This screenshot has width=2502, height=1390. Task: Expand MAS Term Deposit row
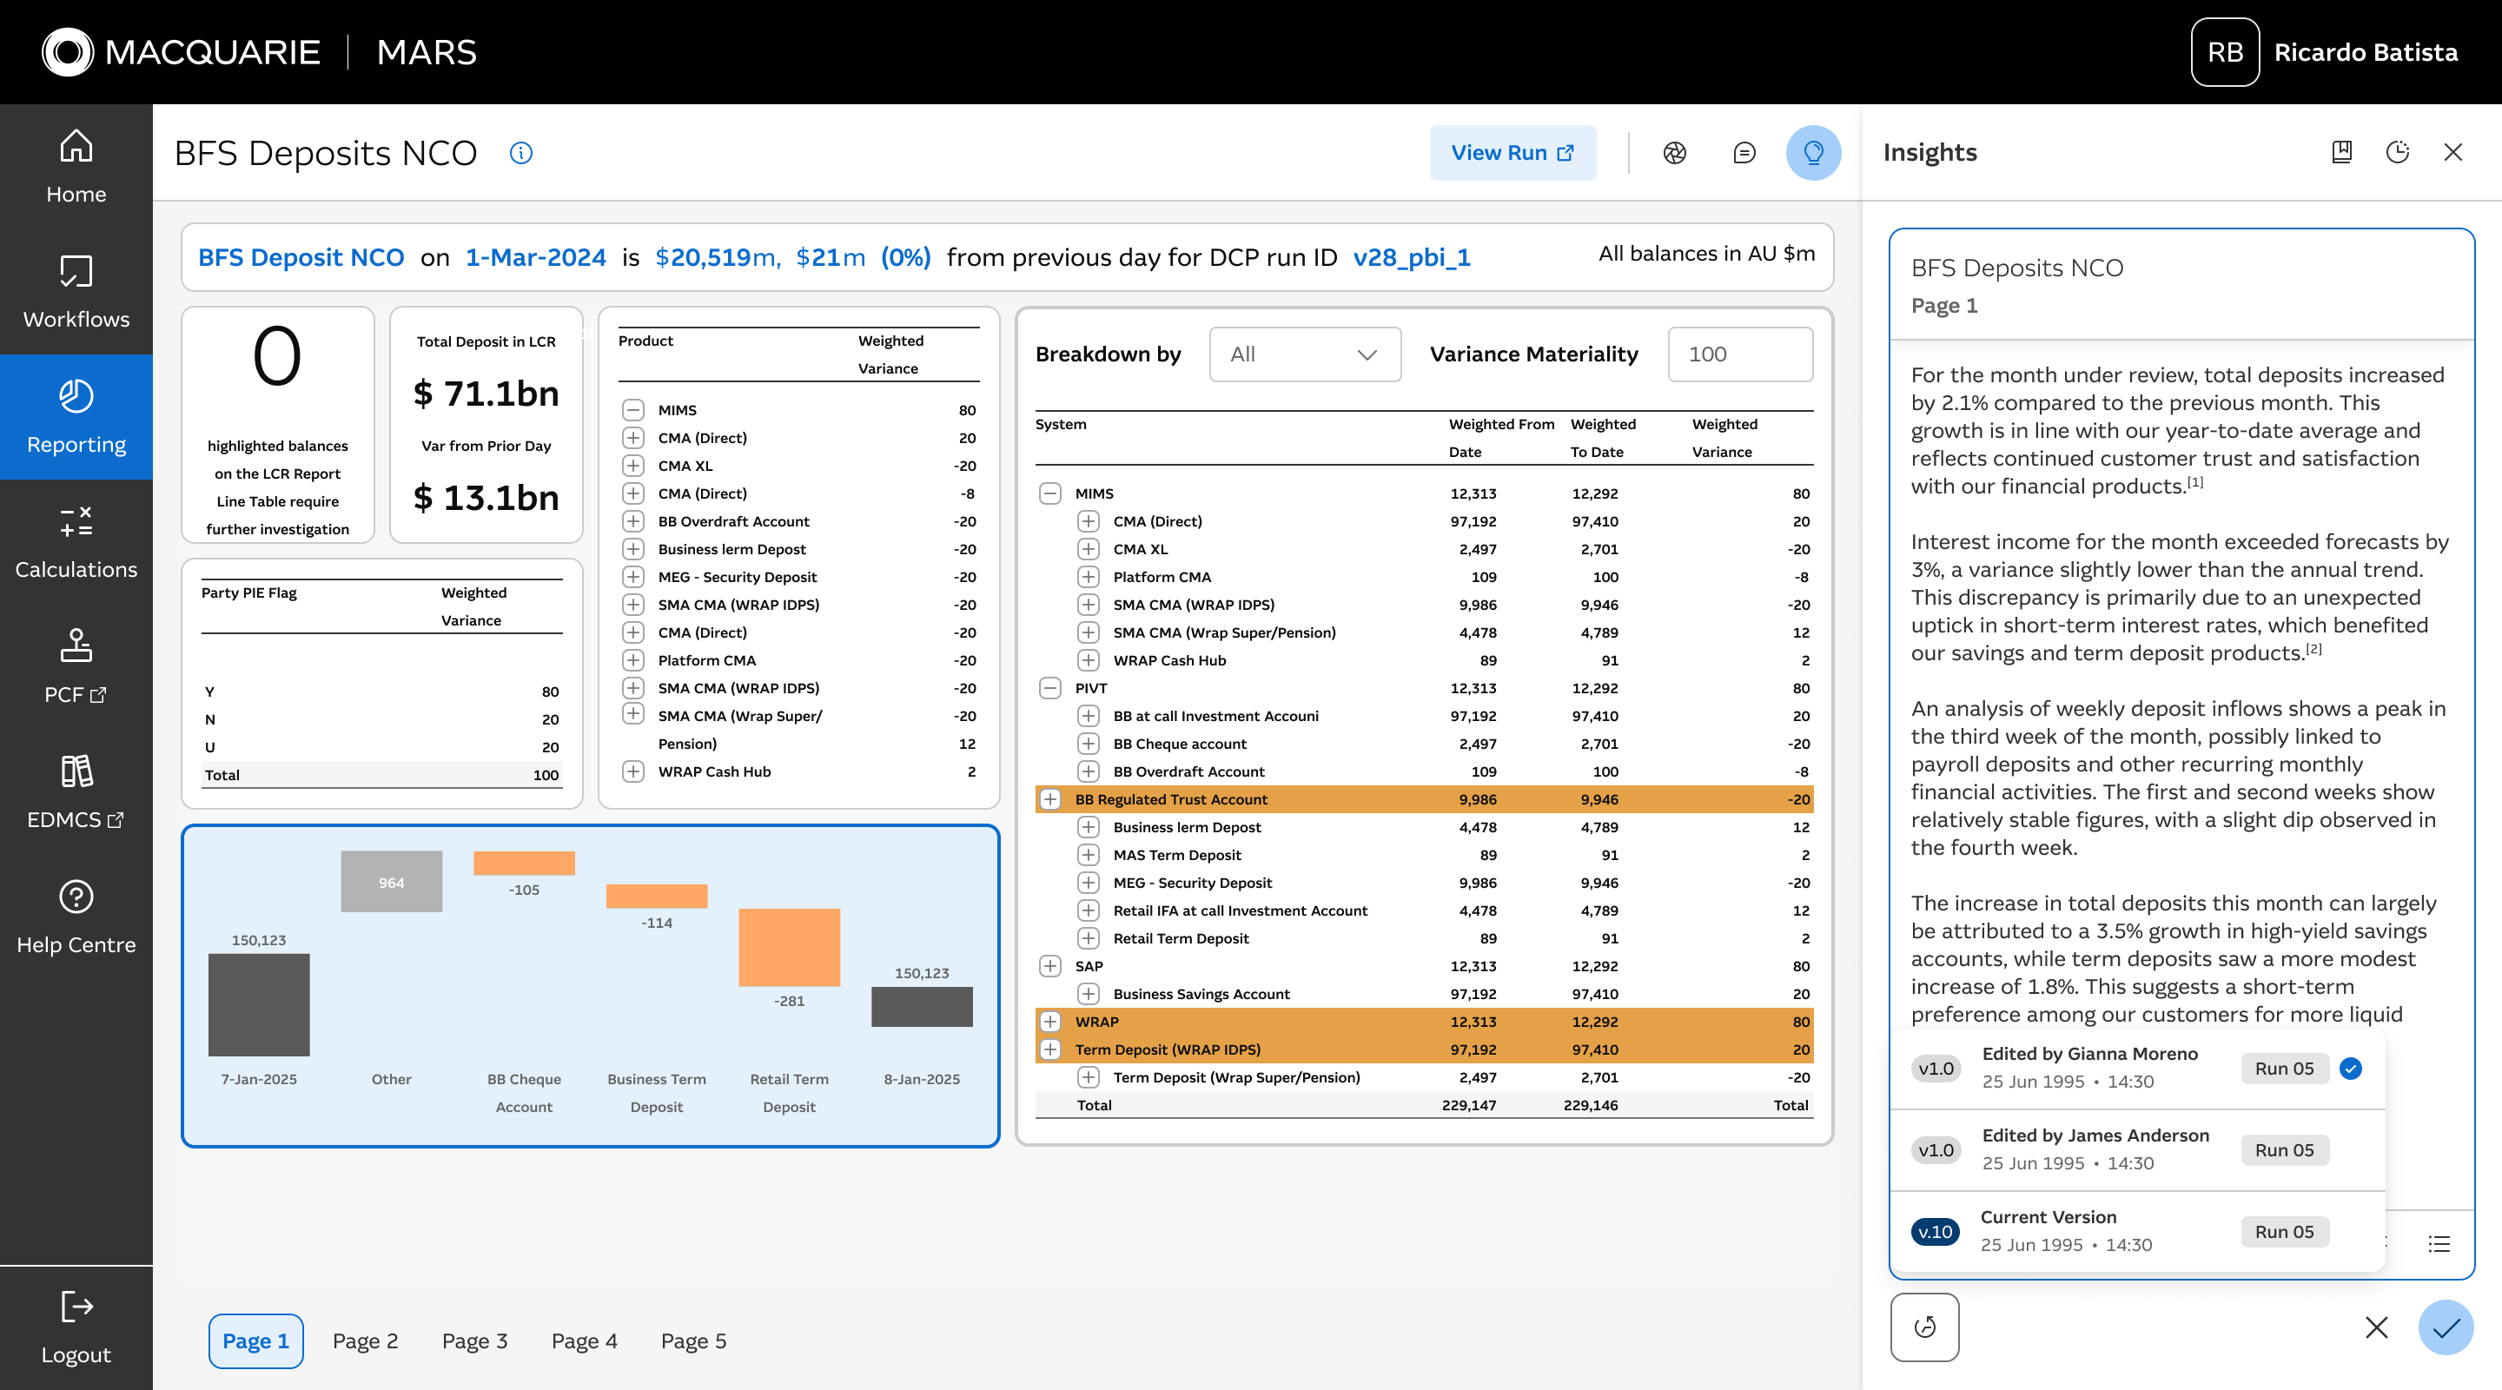click(1089, 855)
